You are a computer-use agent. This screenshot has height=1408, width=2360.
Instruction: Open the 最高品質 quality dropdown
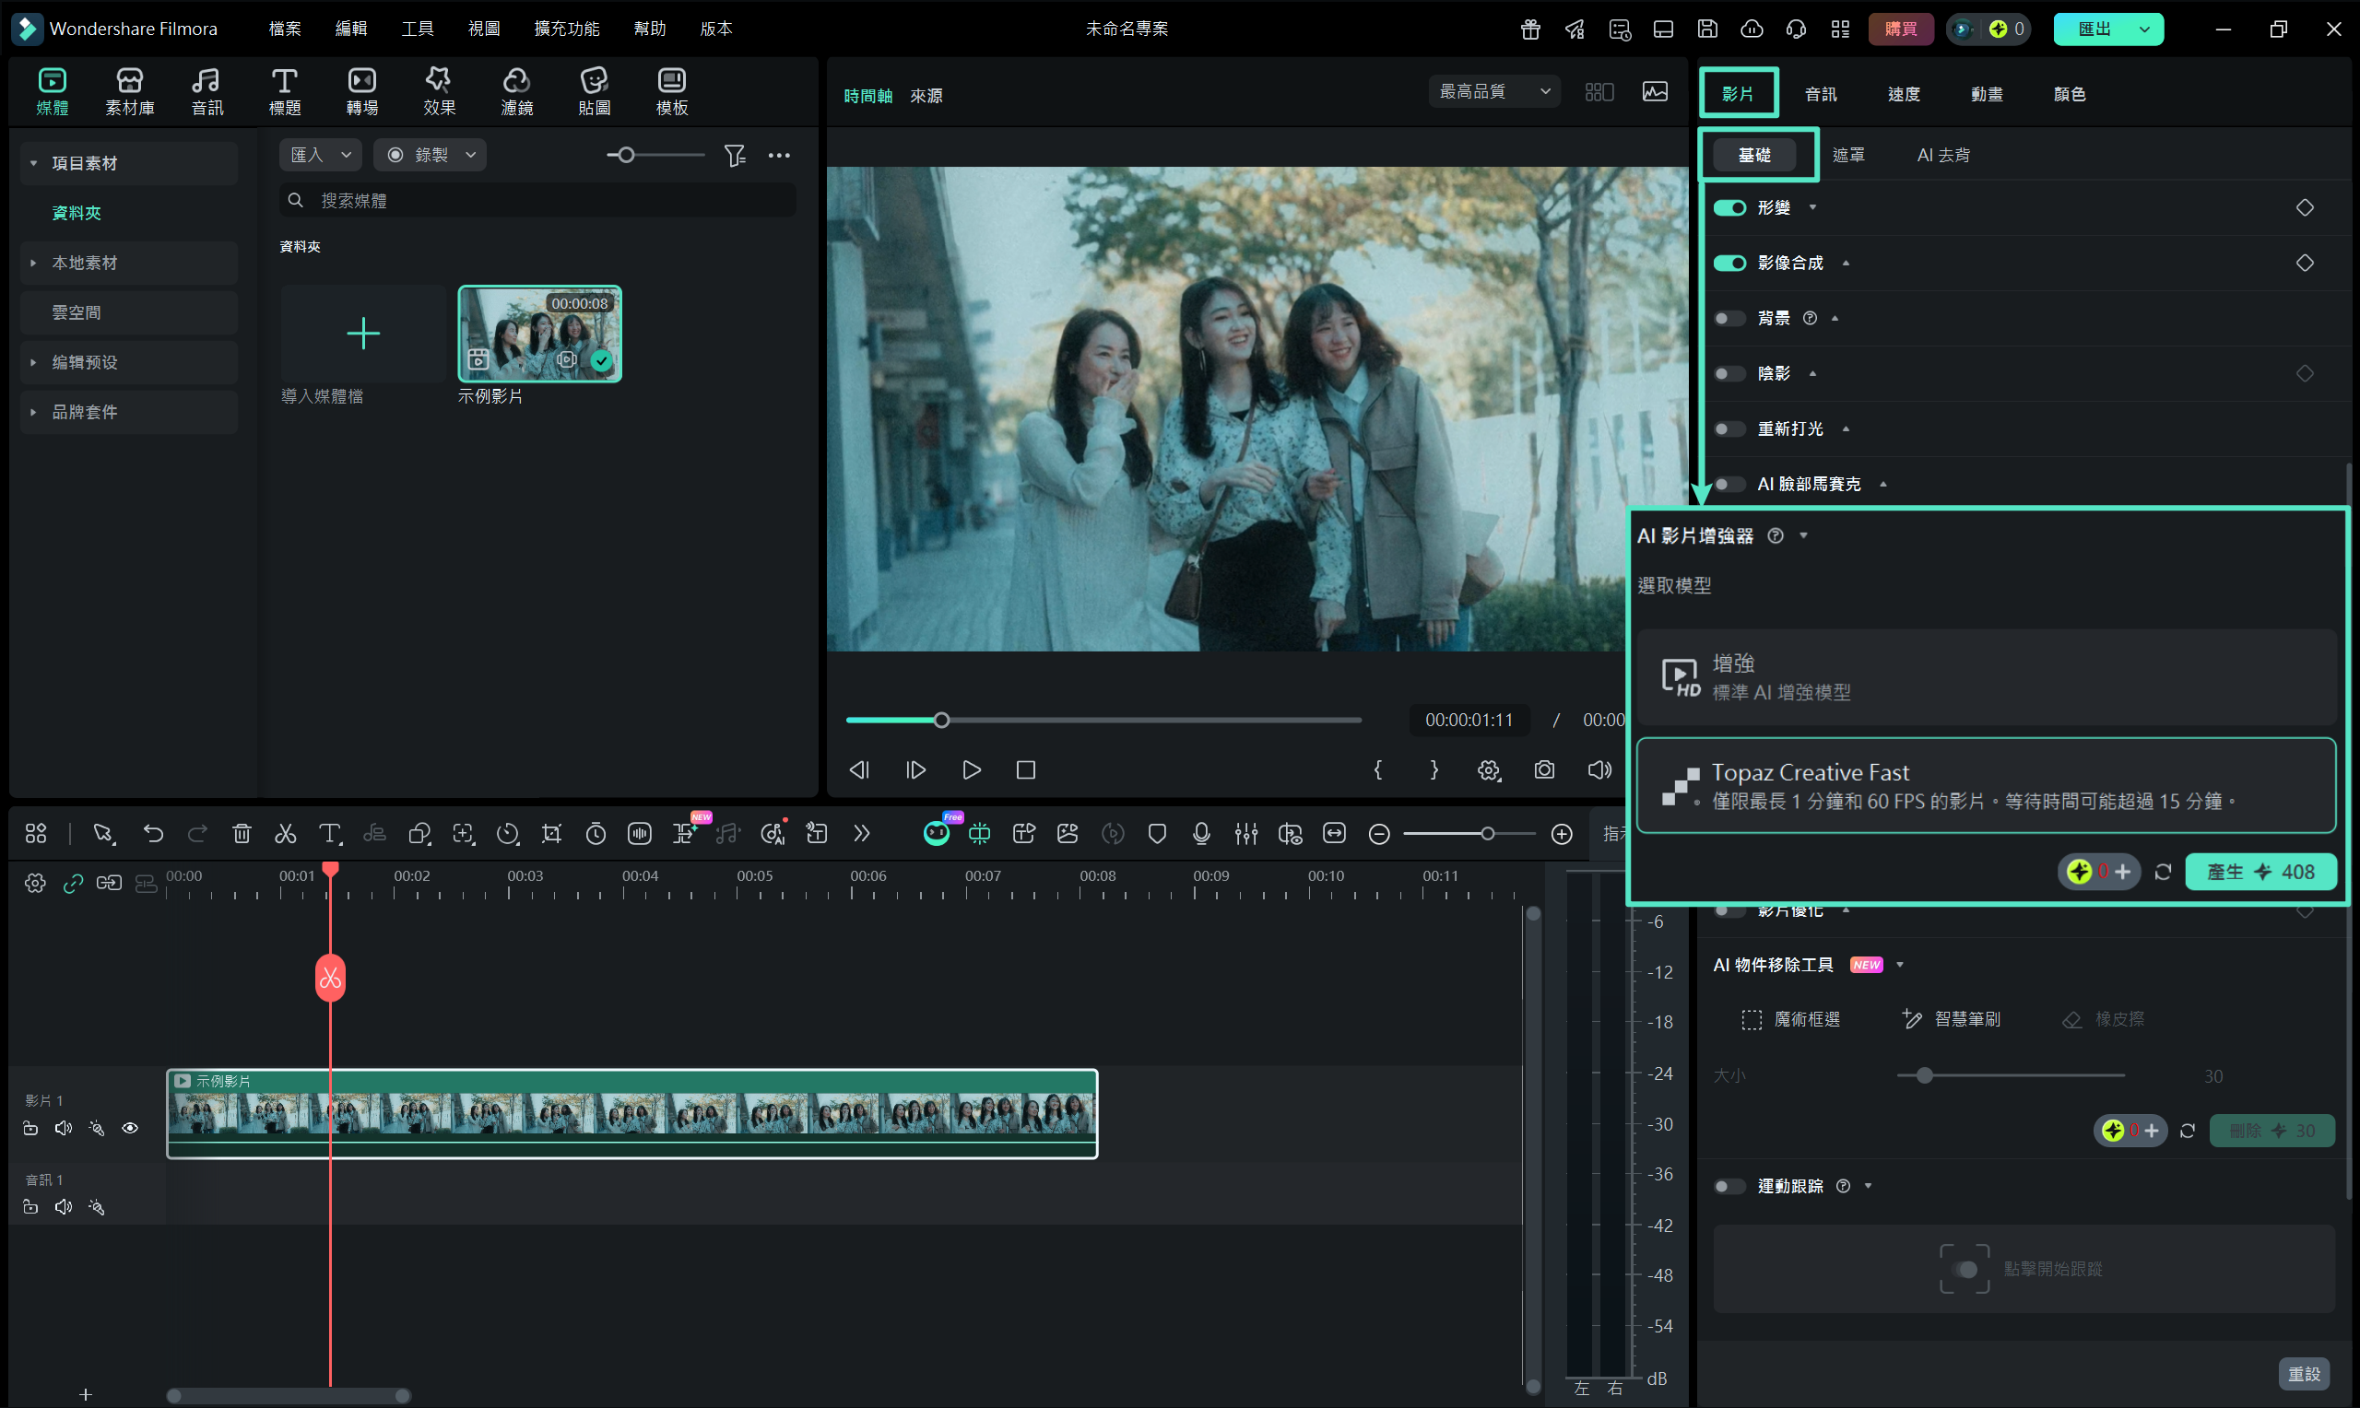pyautogui.click(x=1493, y=91)
